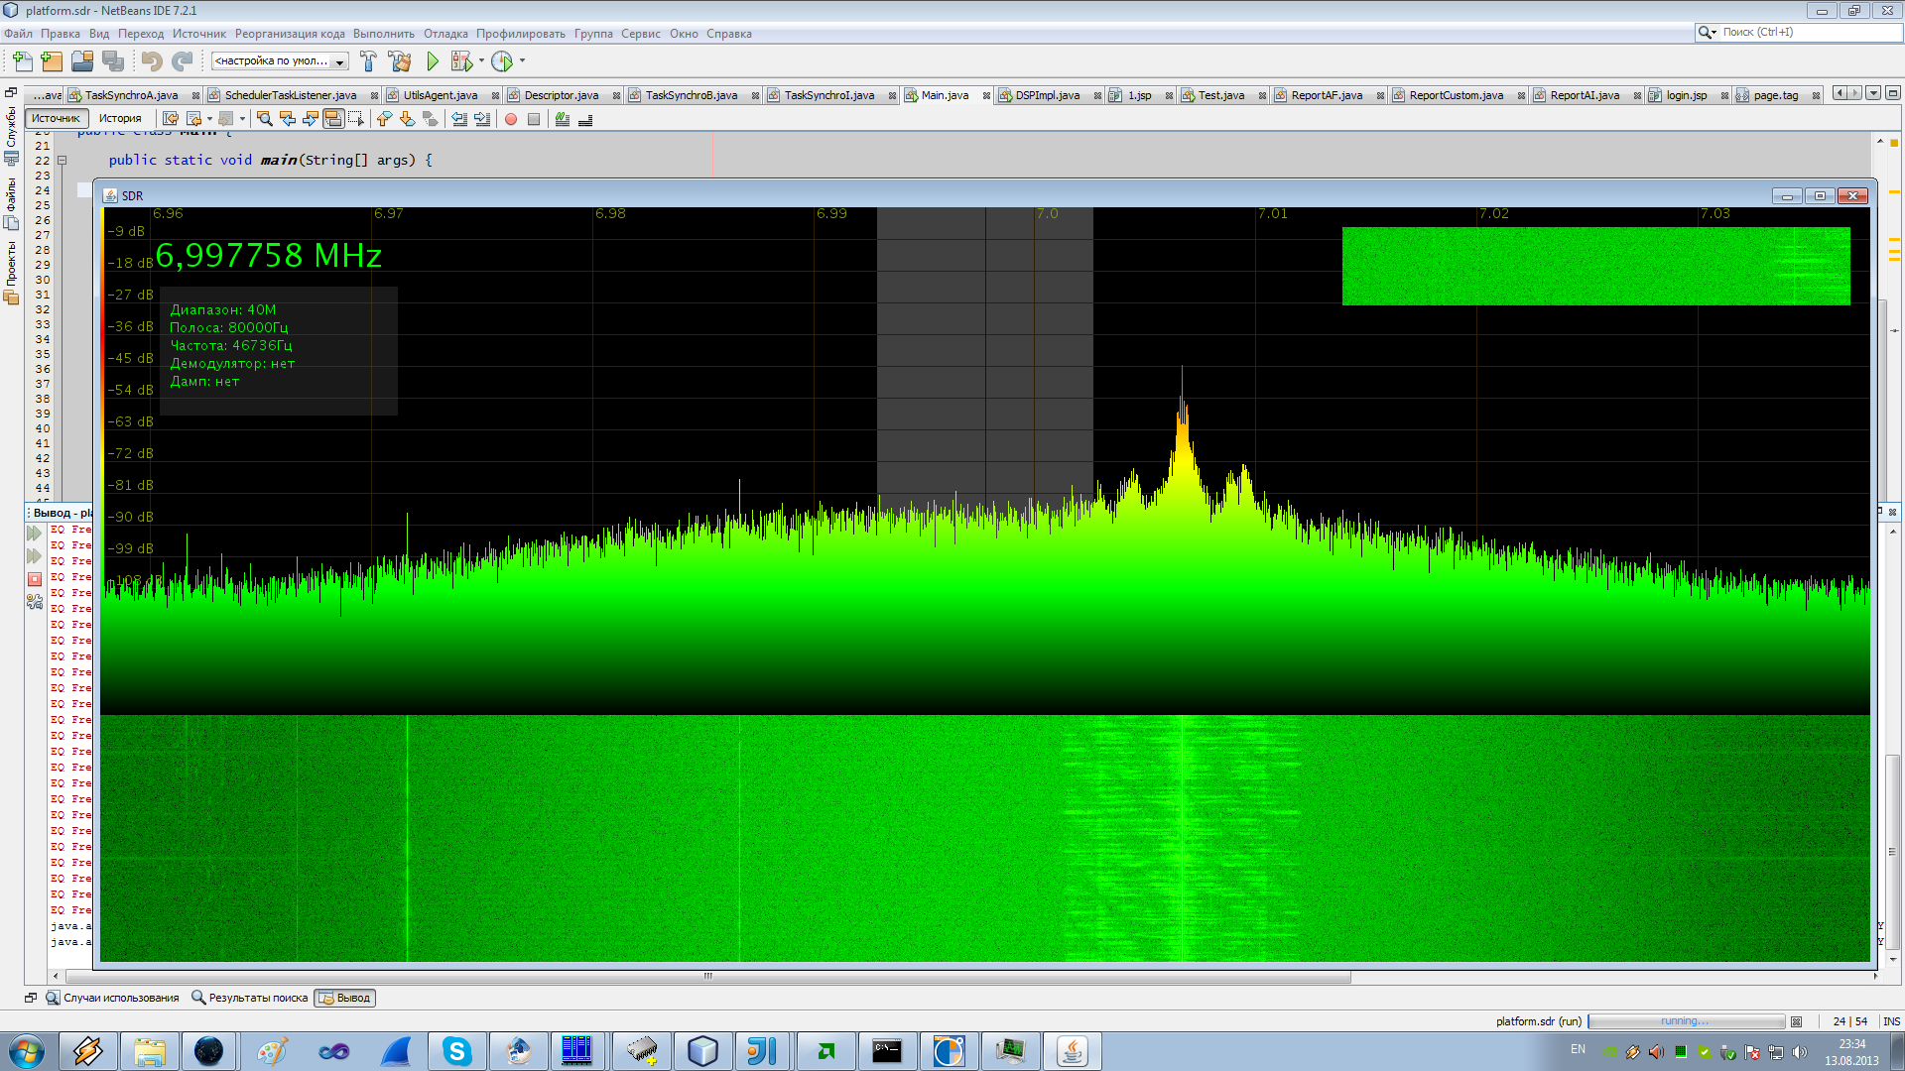Click the Find Selection magnifier icon

coord(265,119)
